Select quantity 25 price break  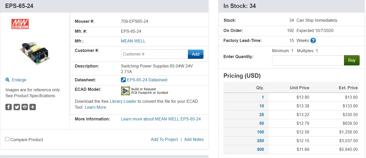coord(262,115)
